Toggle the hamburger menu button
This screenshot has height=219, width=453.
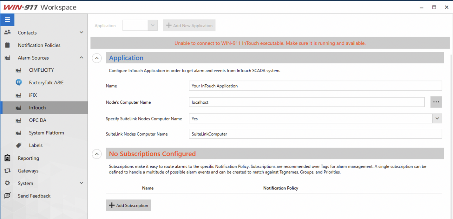pyautogui.click(x=7, y=20)
